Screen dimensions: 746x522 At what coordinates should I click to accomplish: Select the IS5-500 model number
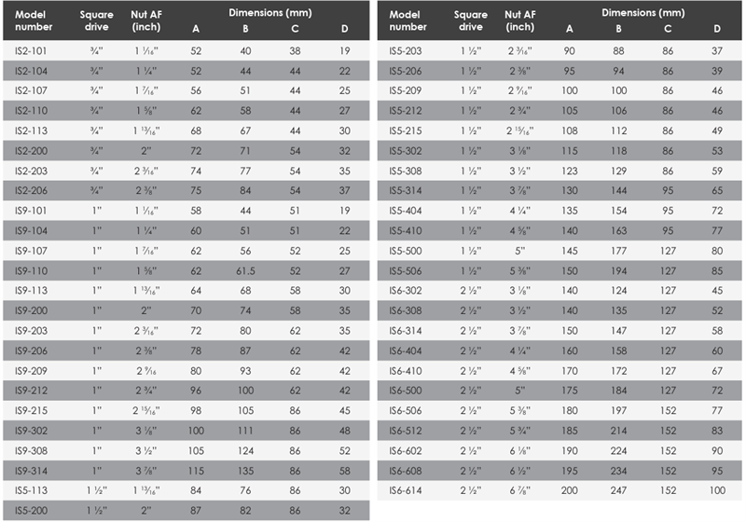click(x=406, y=251)
